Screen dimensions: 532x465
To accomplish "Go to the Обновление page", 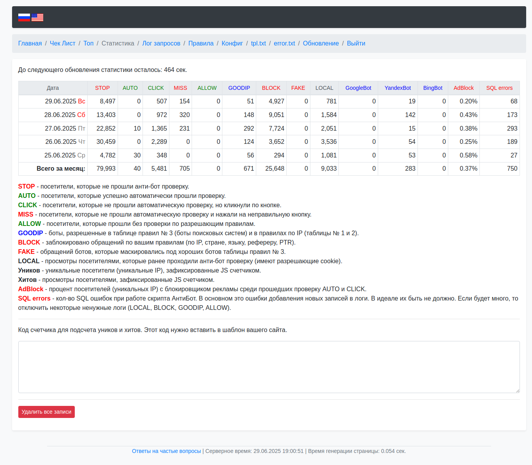I will click(x=321, y=44).
